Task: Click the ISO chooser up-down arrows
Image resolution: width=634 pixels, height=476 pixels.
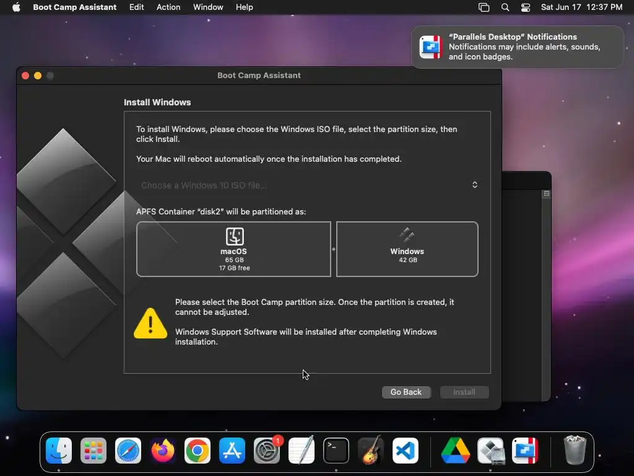Action: pyautogui.click(x=475, y=185)
